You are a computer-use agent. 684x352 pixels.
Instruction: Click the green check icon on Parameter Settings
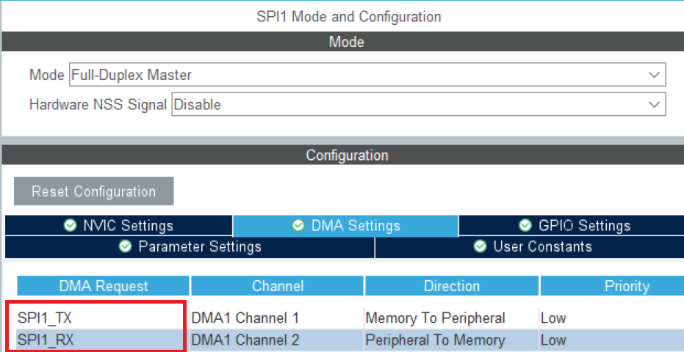(x=125, y=246)
